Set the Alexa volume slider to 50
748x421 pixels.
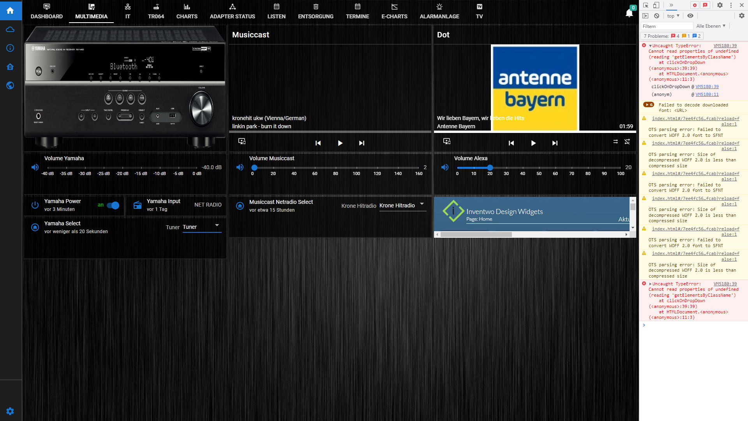pos(539,168)
